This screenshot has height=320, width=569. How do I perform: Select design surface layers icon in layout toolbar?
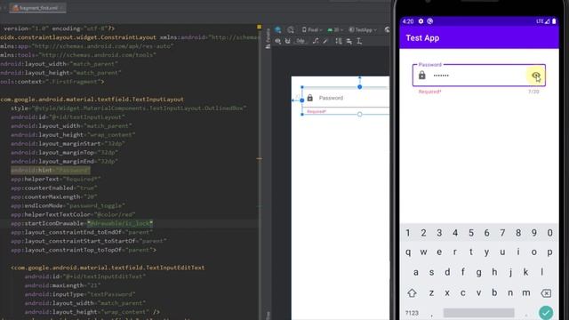coord(278,29)
